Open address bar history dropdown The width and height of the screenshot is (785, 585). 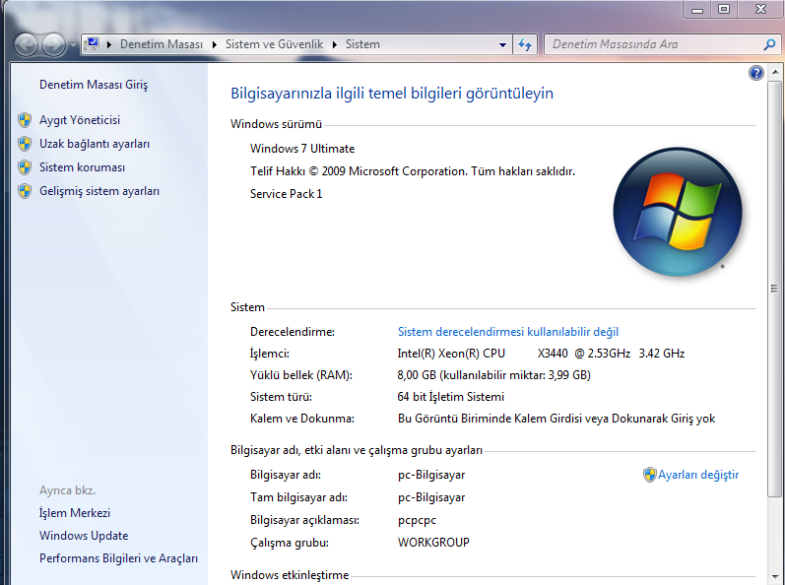pyautogui.click(x=502, y=44)
